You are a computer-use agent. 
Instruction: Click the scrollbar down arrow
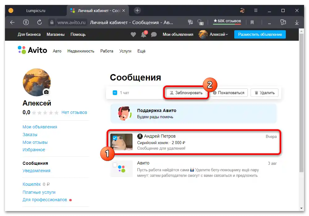[x=301, y=208]
